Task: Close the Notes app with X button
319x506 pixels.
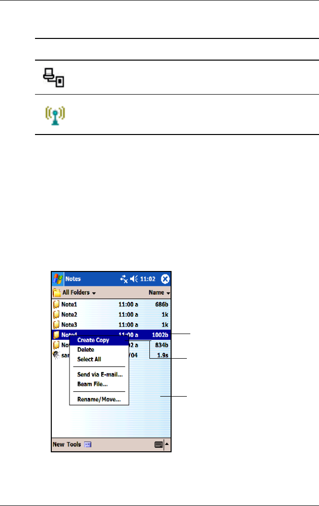Action: click(165, 279)
